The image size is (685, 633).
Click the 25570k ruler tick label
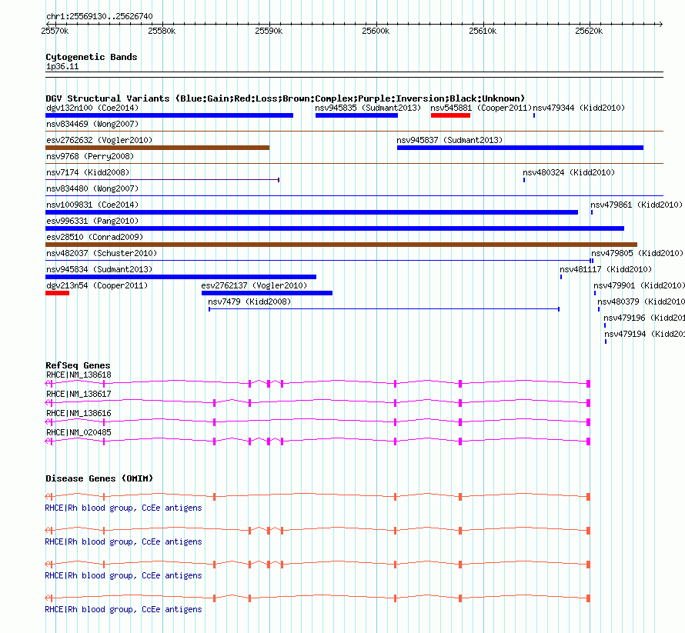55,31
